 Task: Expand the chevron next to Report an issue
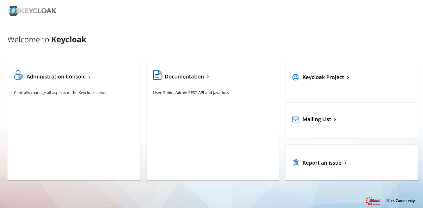pos(345,163)
